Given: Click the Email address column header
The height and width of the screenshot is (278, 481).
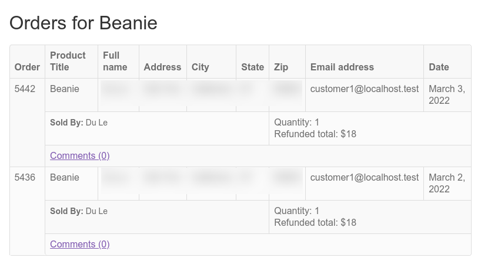Looking at the screenshot, I should [x=342, y=67].
